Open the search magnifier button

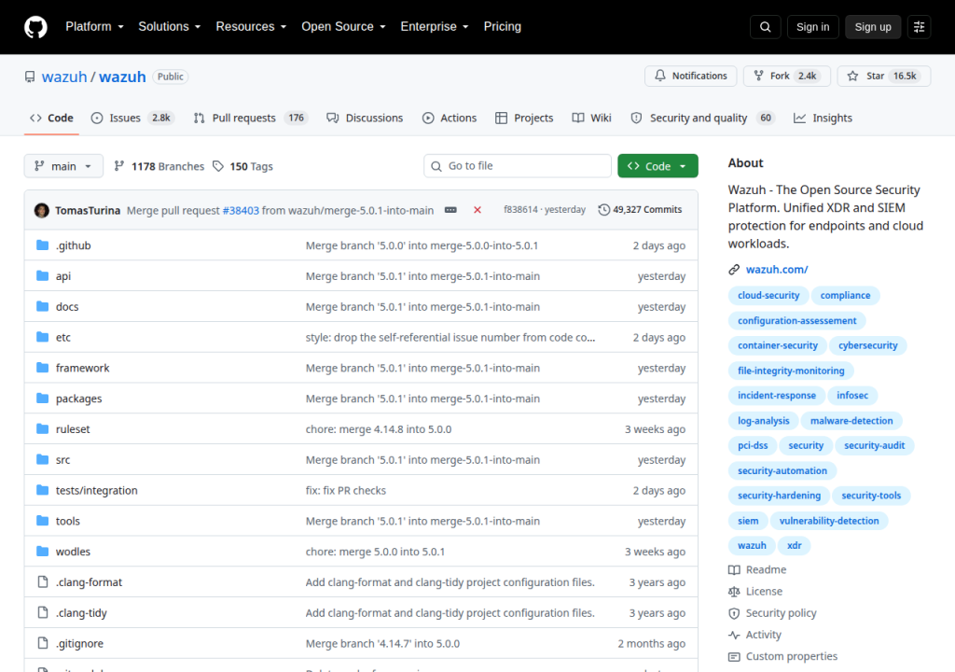766,27
